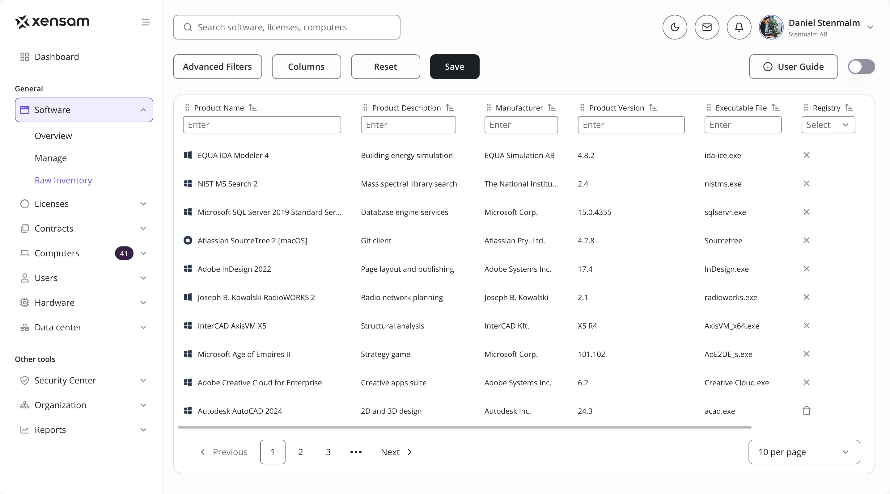This screenshot has height=494, width=890.
Task: Save the current view
Action: [x=454, y=67]
